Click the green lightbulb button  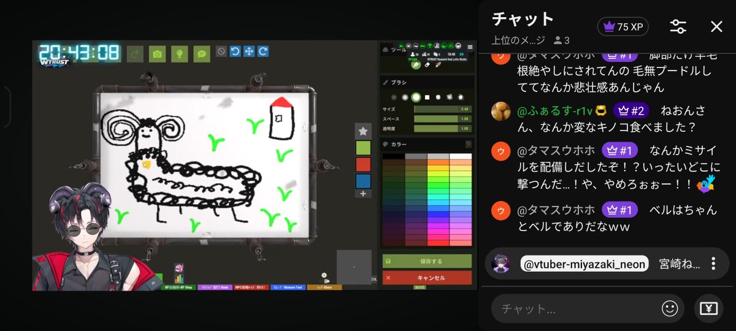[x=180, y=54]
